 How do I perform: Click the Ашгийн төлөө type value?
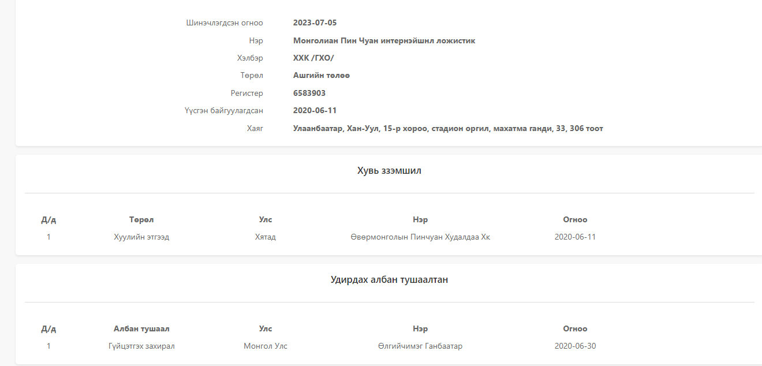[x=322, y=76]
